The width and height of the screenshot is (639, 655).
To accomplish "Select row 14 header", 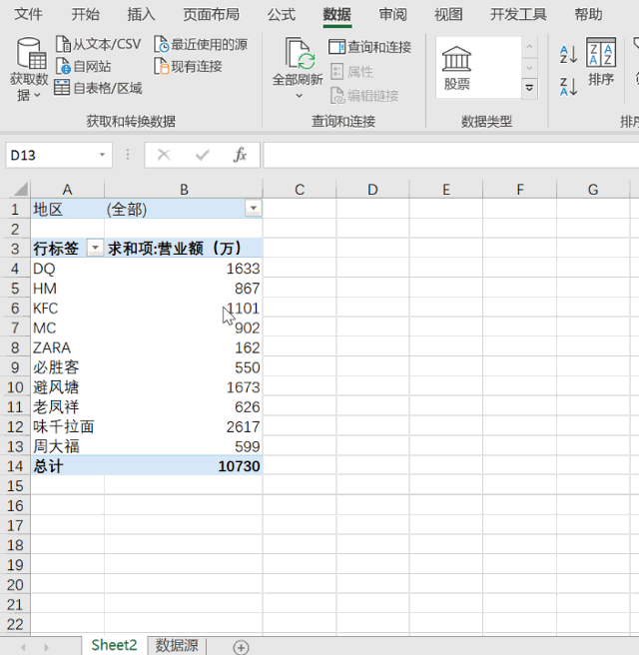I will pos(15,466).
